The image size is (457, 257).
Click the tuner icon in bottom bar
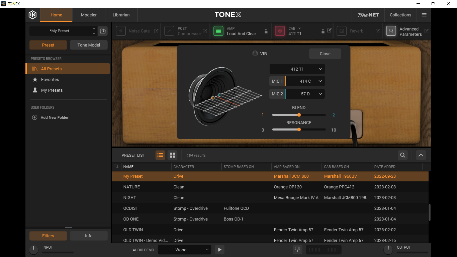click(x=297, y=250)
